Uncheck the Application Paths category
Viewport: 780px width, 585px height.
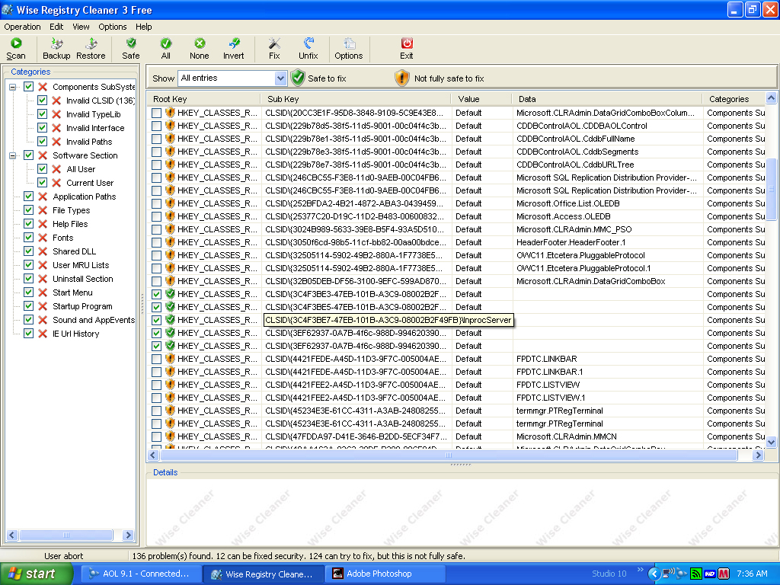pyautogui.click(x=29, y=197)
